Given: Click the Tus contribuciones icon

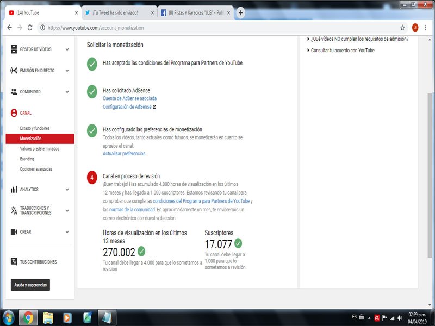Looking at the screenshot, I should click(x=14, y=261).
